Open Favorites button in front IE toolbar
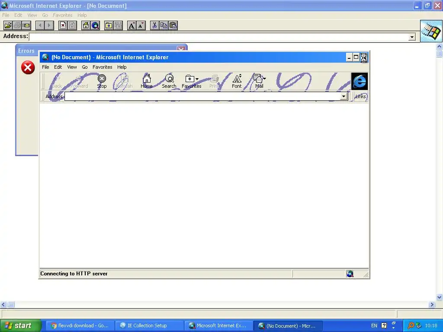The width and height of the screenshot is (443, 332). 192,81
